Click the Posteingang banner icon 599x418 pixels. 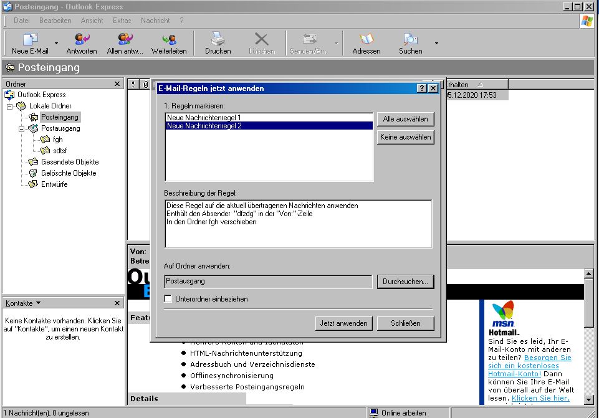(9, 67)
